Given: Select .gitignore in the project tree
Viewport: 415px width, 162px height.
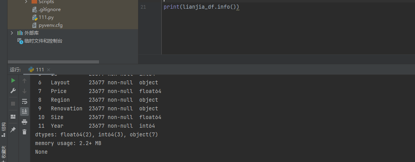Looking at the screenshot, I should point(49,9).
